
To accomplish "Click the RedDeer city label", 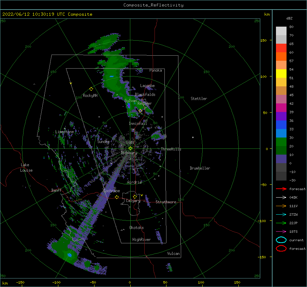I will click(145, 103).
